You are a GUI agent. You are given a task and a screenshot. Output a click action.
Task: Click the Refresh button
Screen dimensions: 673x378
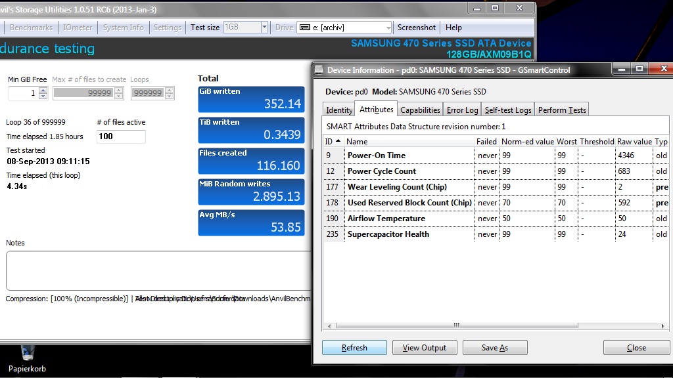point(354,348)
